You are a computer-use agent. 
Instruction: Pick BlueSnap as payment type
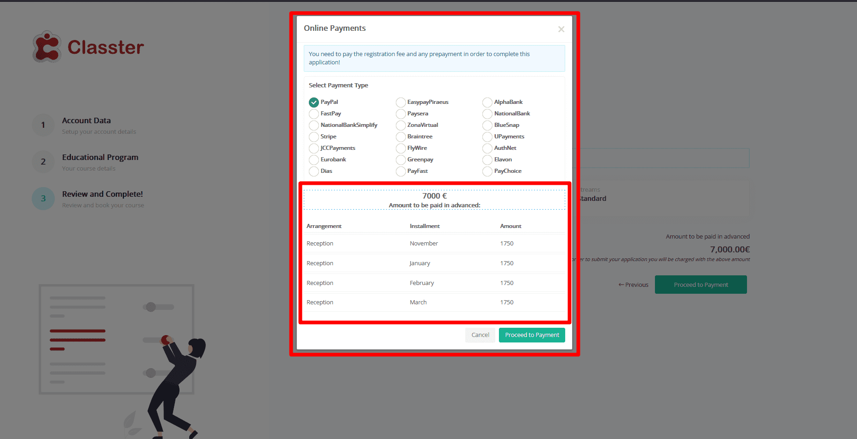(487, 125)
